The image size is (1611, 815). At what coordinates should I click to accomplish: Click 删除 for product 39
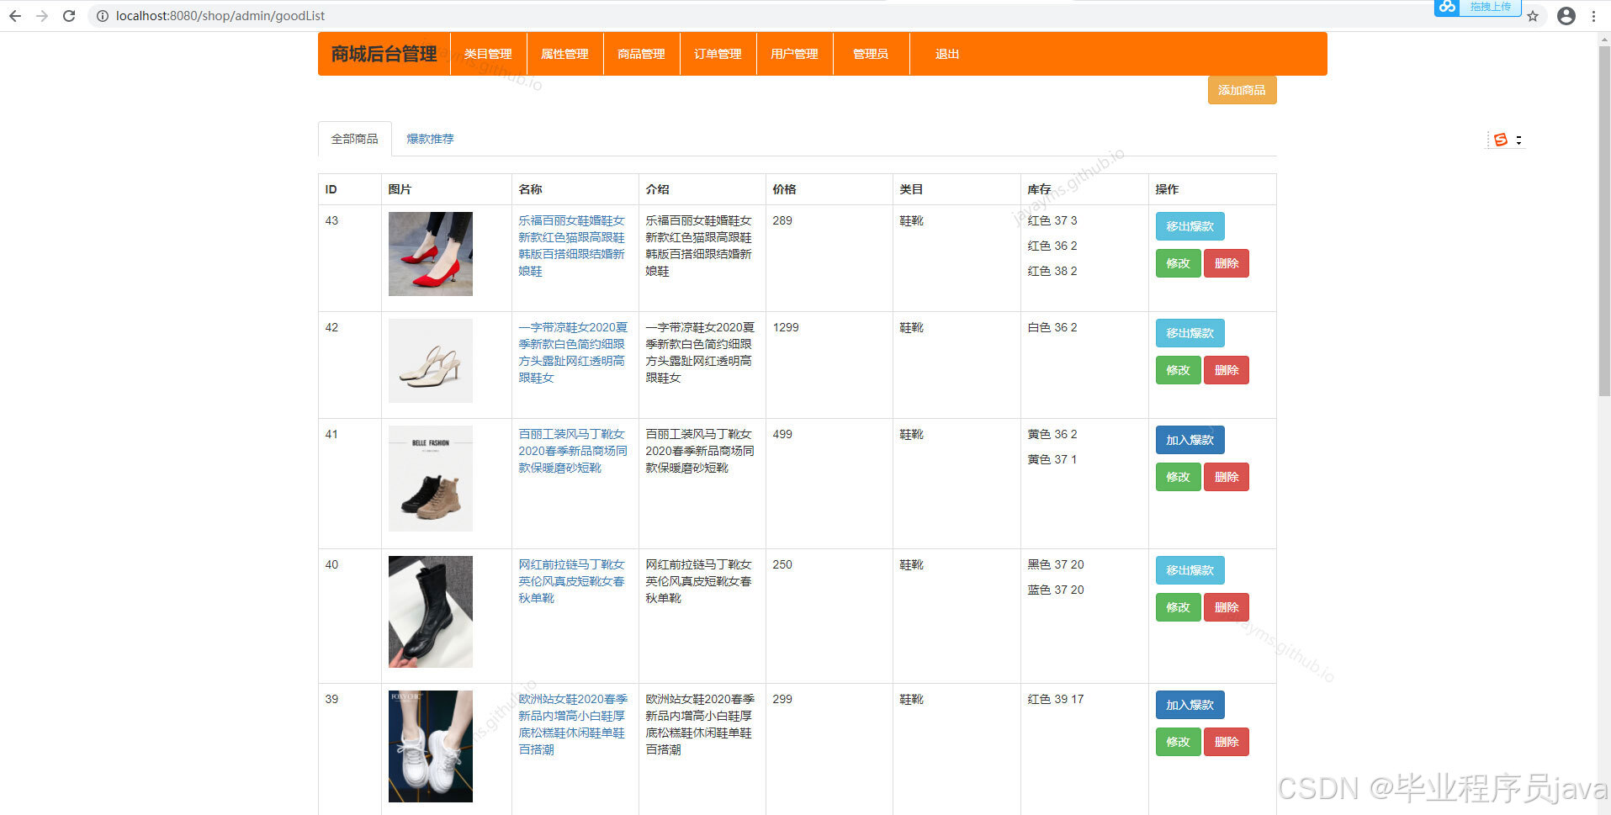(x=1227, y=742)
